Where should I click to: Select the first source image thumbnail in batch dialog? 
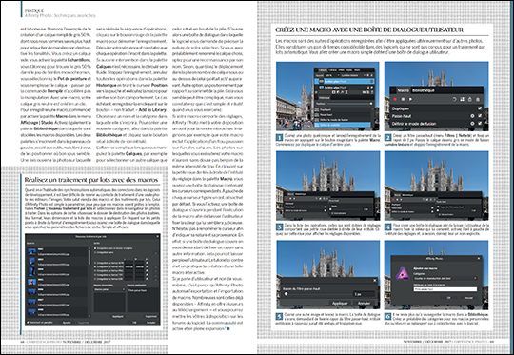[31, 252]
